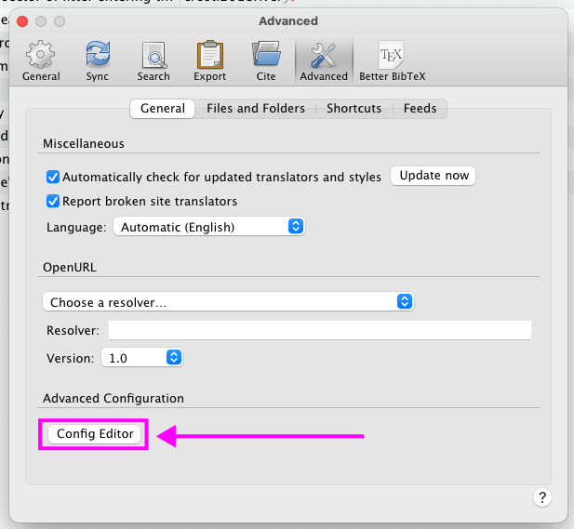Open the General preferences pane
Image resolution: width=574 pixels, height=529 pixels.
pos(41,61)
